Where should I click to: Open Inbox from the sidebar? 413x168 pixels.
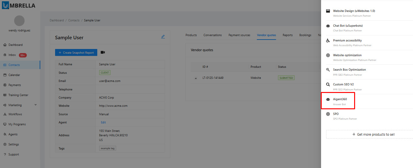tap(12, 55)
